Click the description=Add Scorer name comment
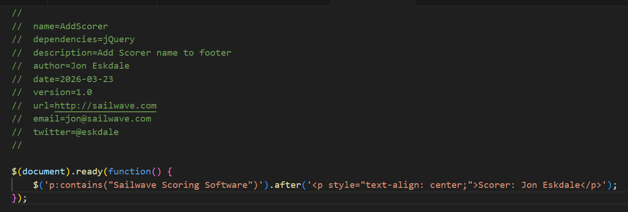The height and width of the screenshot is (212, 628). (x=132, y=53)
